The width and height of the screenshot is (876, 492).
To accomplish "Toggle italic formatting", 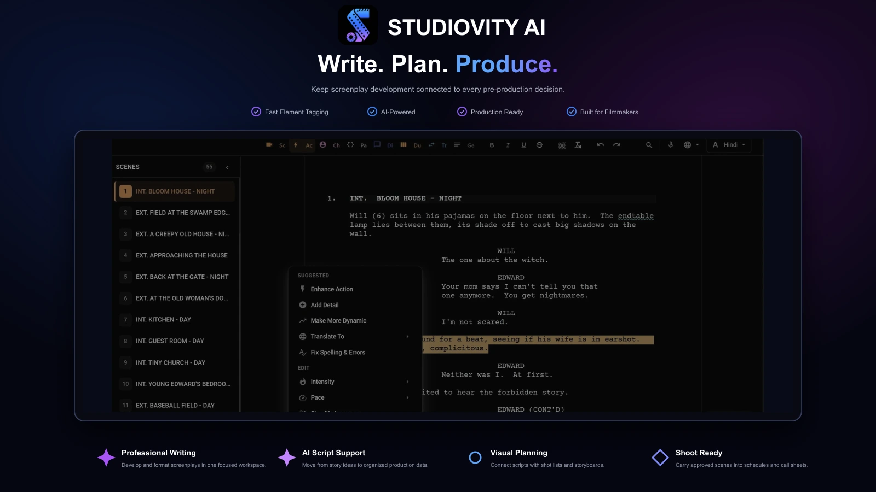I will (x=508, y=145).
